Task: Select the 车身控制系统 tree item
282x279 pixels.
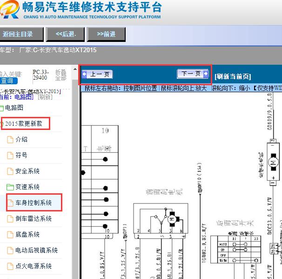Action: [x=34, y=203]
